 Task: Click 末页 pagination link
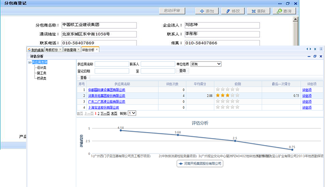(114, 114)
